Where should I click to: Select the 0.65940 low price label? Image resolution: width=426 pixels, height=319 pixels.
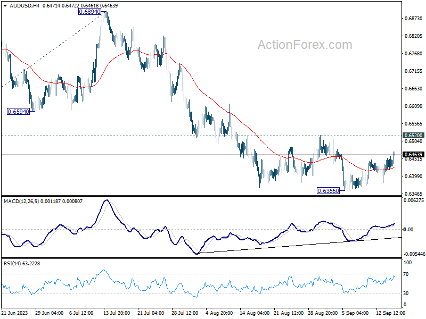pos(18,112)
